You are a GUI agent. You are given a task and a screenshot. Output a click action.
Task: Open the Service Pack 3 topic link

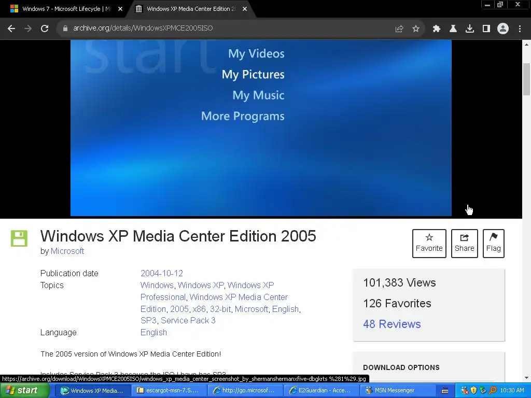(188, 320)
